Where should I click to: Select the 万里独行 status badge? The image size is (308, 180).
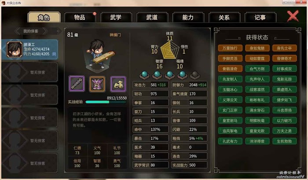click(230, 48)
